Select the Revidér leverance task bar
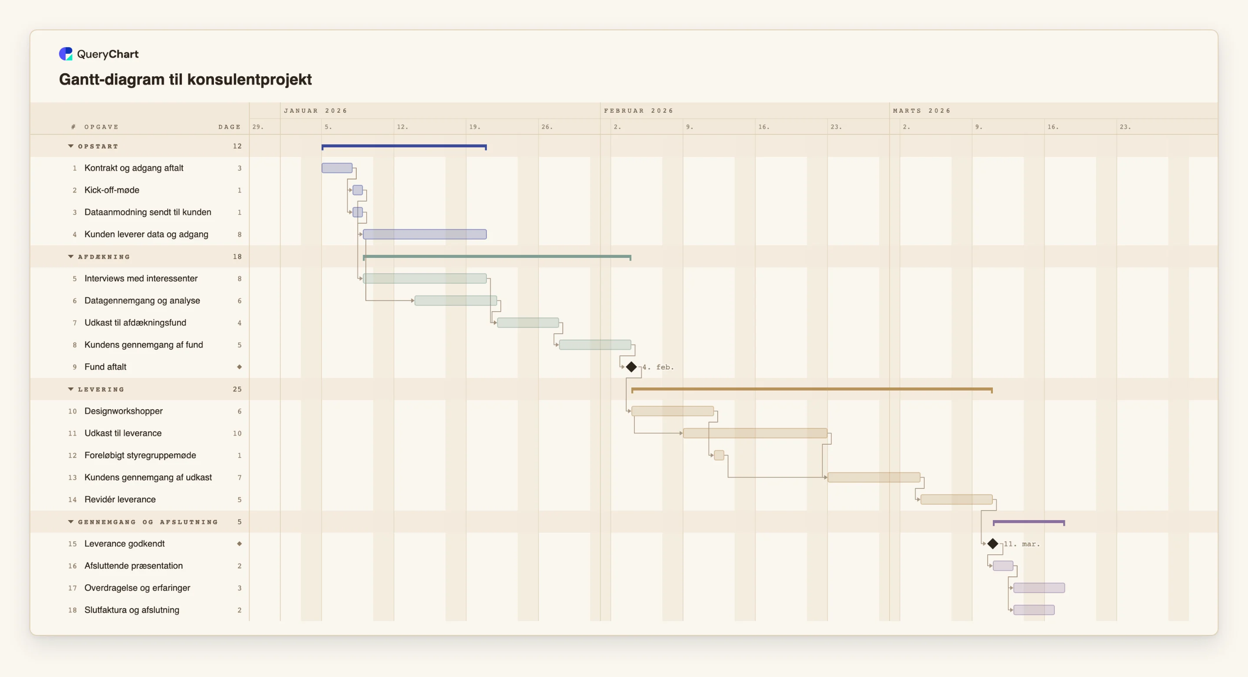1248x677 pixels. [x=956, y=499]
